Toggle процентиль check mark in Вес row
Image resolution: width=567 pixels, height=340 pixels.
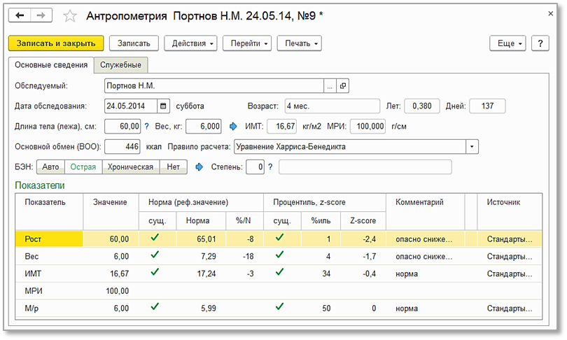point(279,255)
